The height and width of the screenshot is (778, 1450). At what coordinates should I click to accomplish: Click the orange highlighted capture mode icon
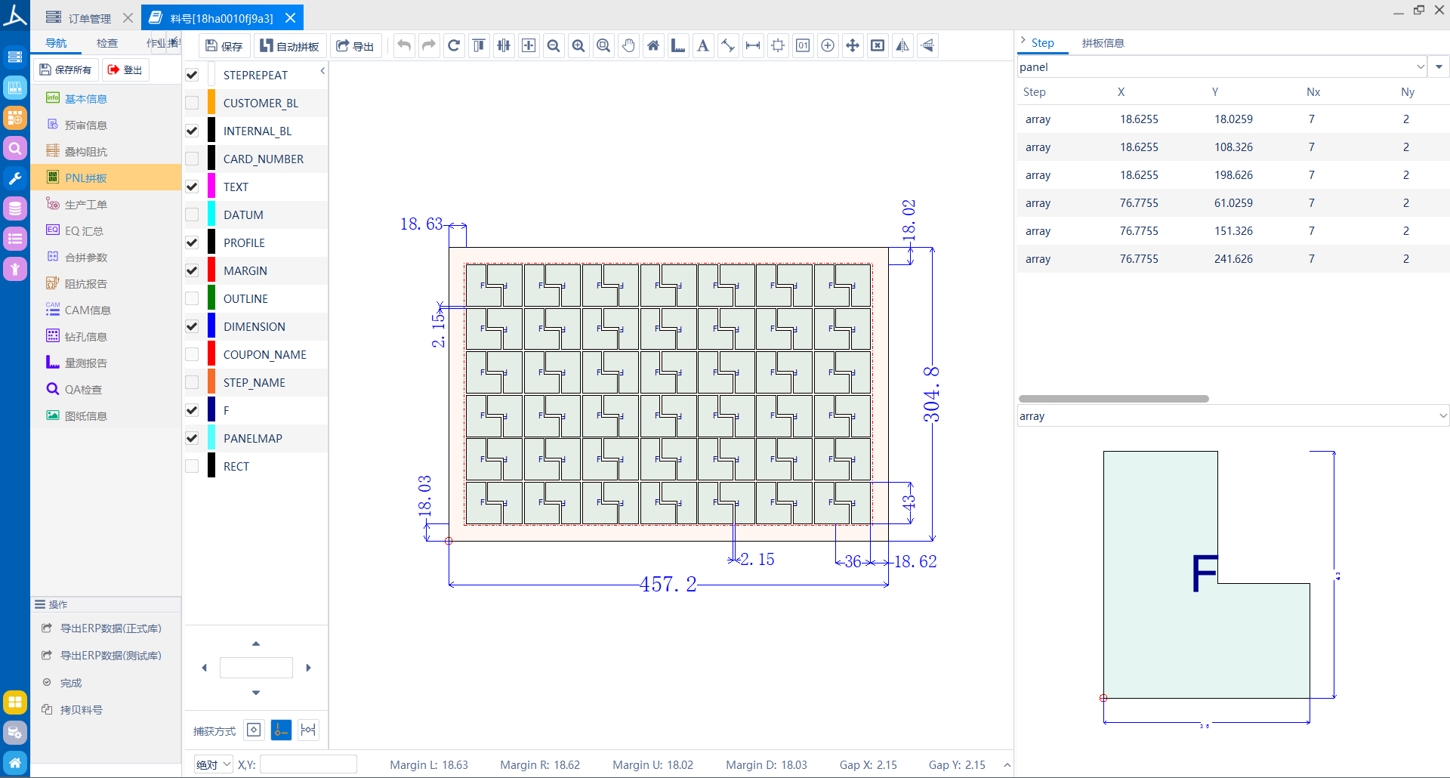[281, 730]
